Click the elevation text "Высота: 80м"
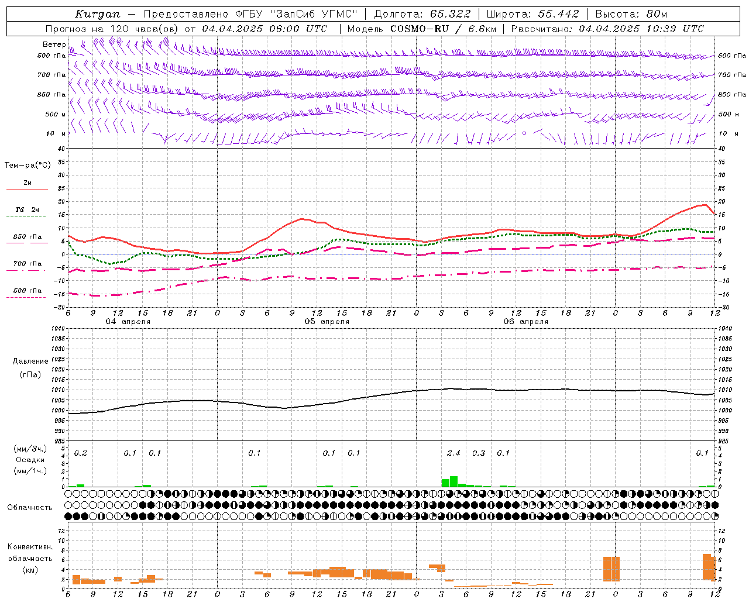The height and width of the screenshot is (599, 749). coord(631,14)
